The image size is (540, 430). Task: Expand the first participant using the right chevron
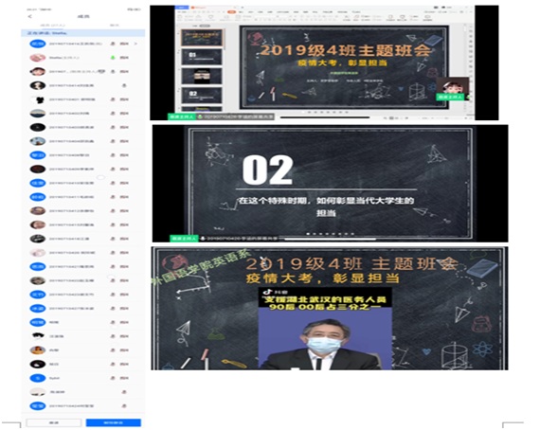tap(135, 44)
